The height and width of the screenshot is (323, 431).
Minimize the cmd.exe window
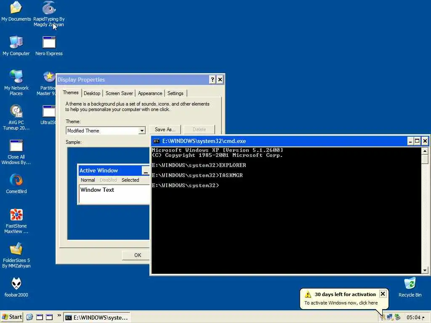(410, 141)
